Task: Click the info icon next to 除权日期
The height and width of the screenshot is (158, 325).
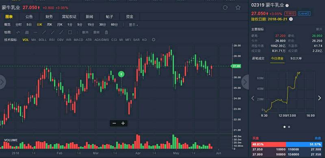Action: [x=291, y=19]
